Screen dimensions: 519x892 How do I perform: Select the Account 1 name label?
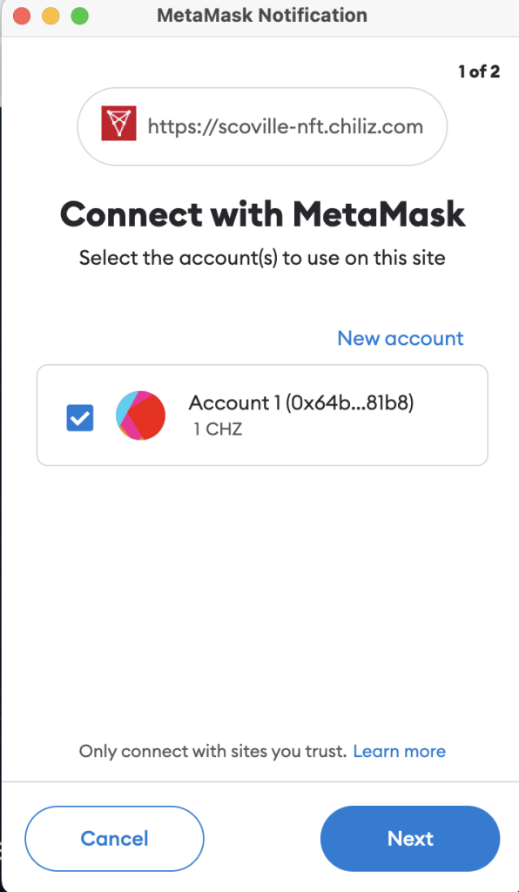(235, 402)
